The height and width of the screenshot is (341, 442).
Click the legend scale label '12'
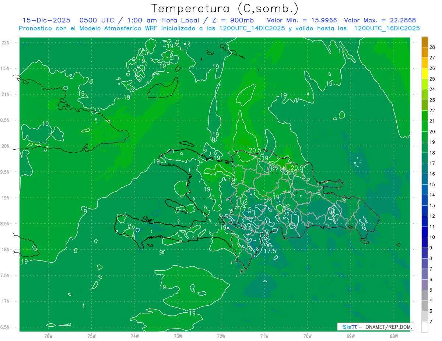click(x=432, y=216)
